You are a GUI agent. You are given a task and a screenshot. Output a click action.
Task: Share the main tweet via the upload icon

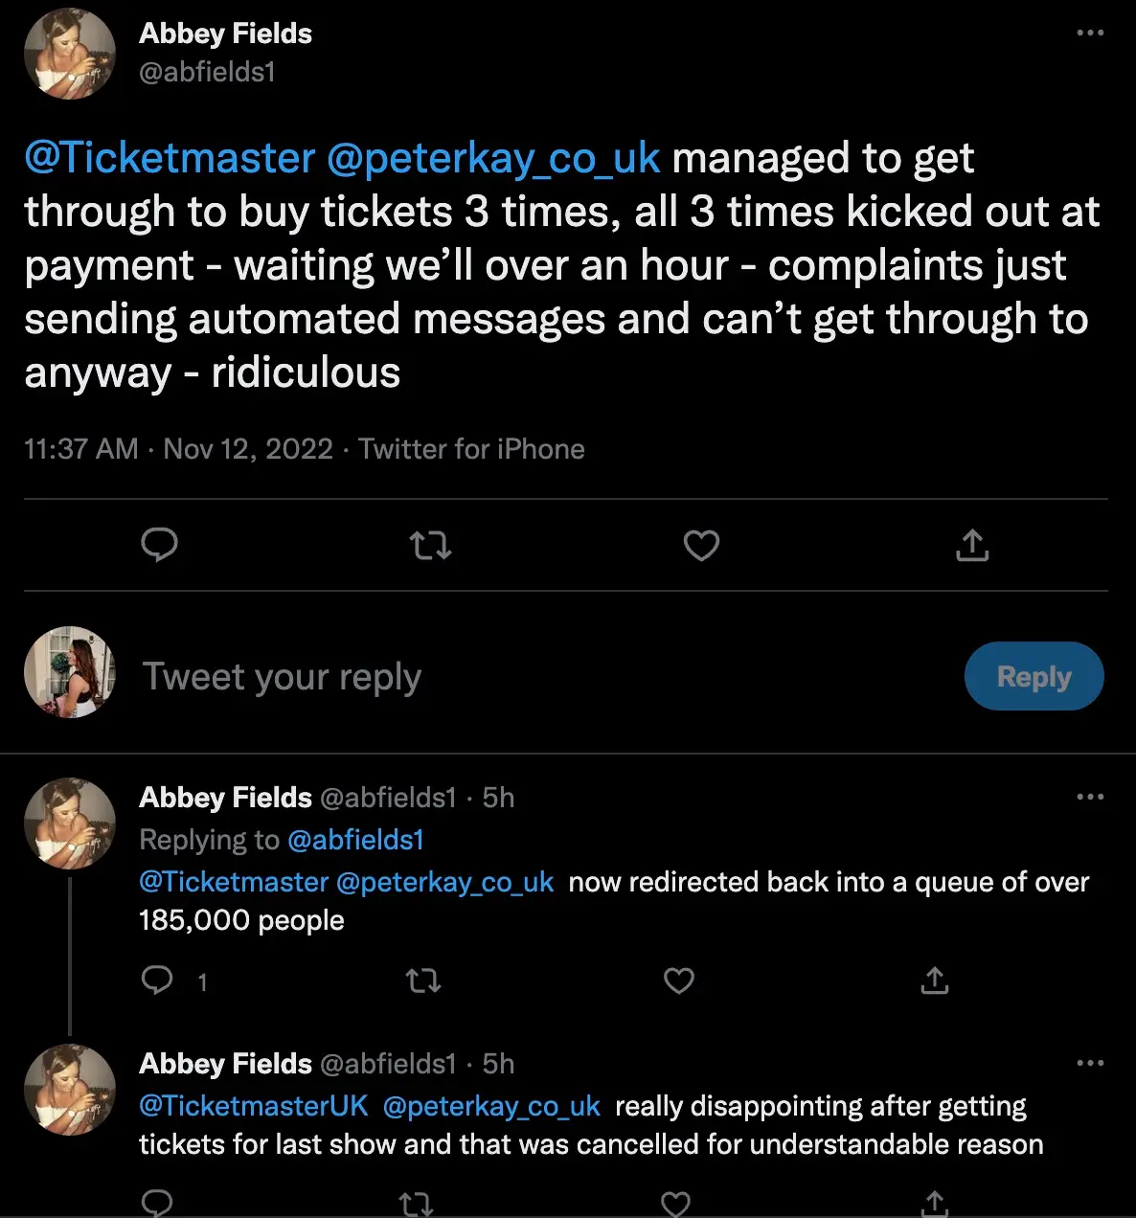972,545
